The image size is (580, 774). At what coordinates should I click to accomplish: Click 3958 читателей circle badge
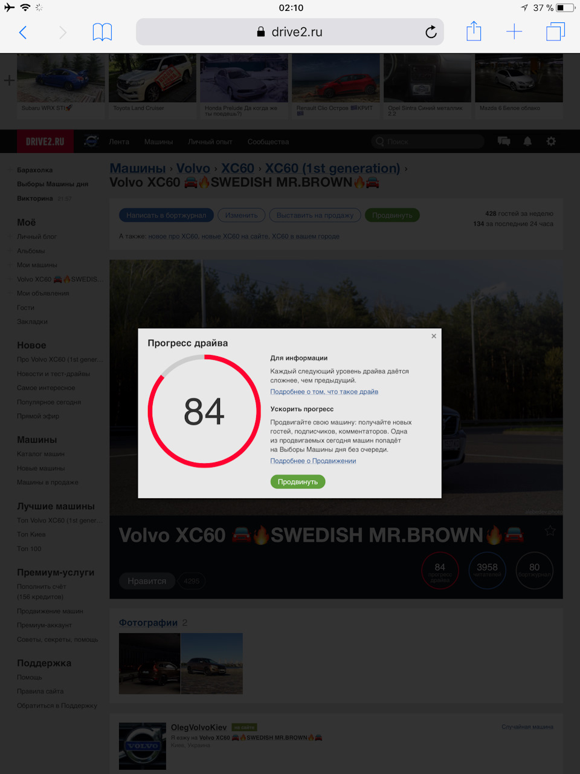click(x=487, y=571)
